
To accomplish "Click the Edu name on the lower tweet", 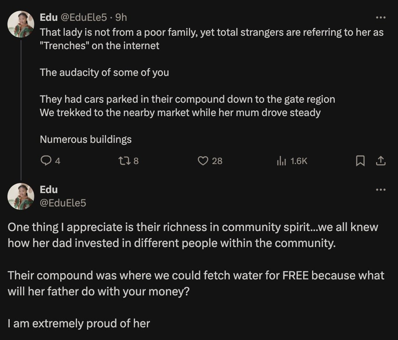I will pos(49,189).
